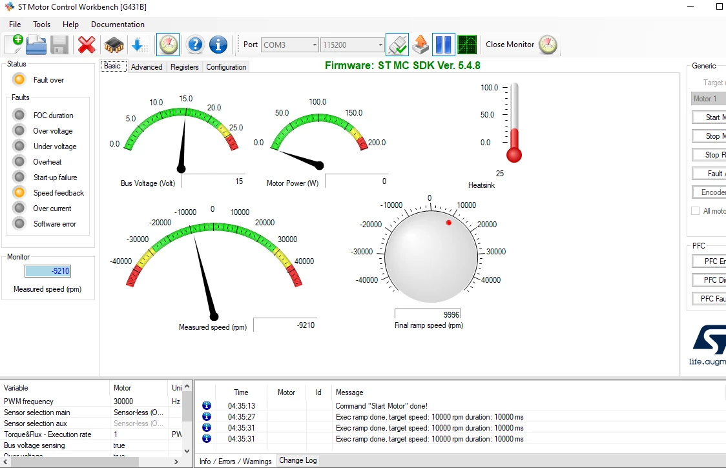The width and height of the screenshot is (726, 468).
Task: Click the final ramp speed knob dial
Action: click(x=431, y=256)
